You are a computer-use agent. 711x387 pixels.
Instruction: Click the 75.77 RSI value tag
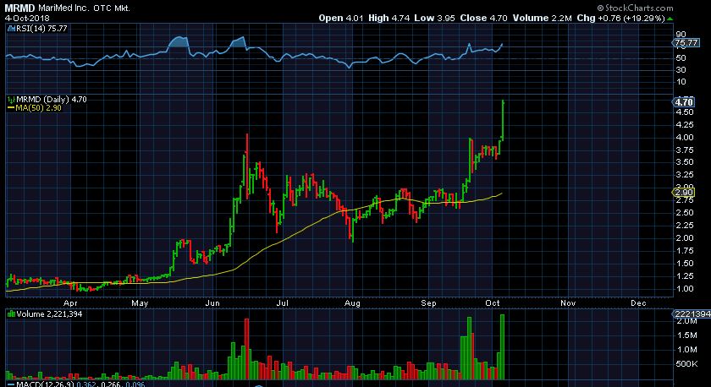[x=686, y=43]
